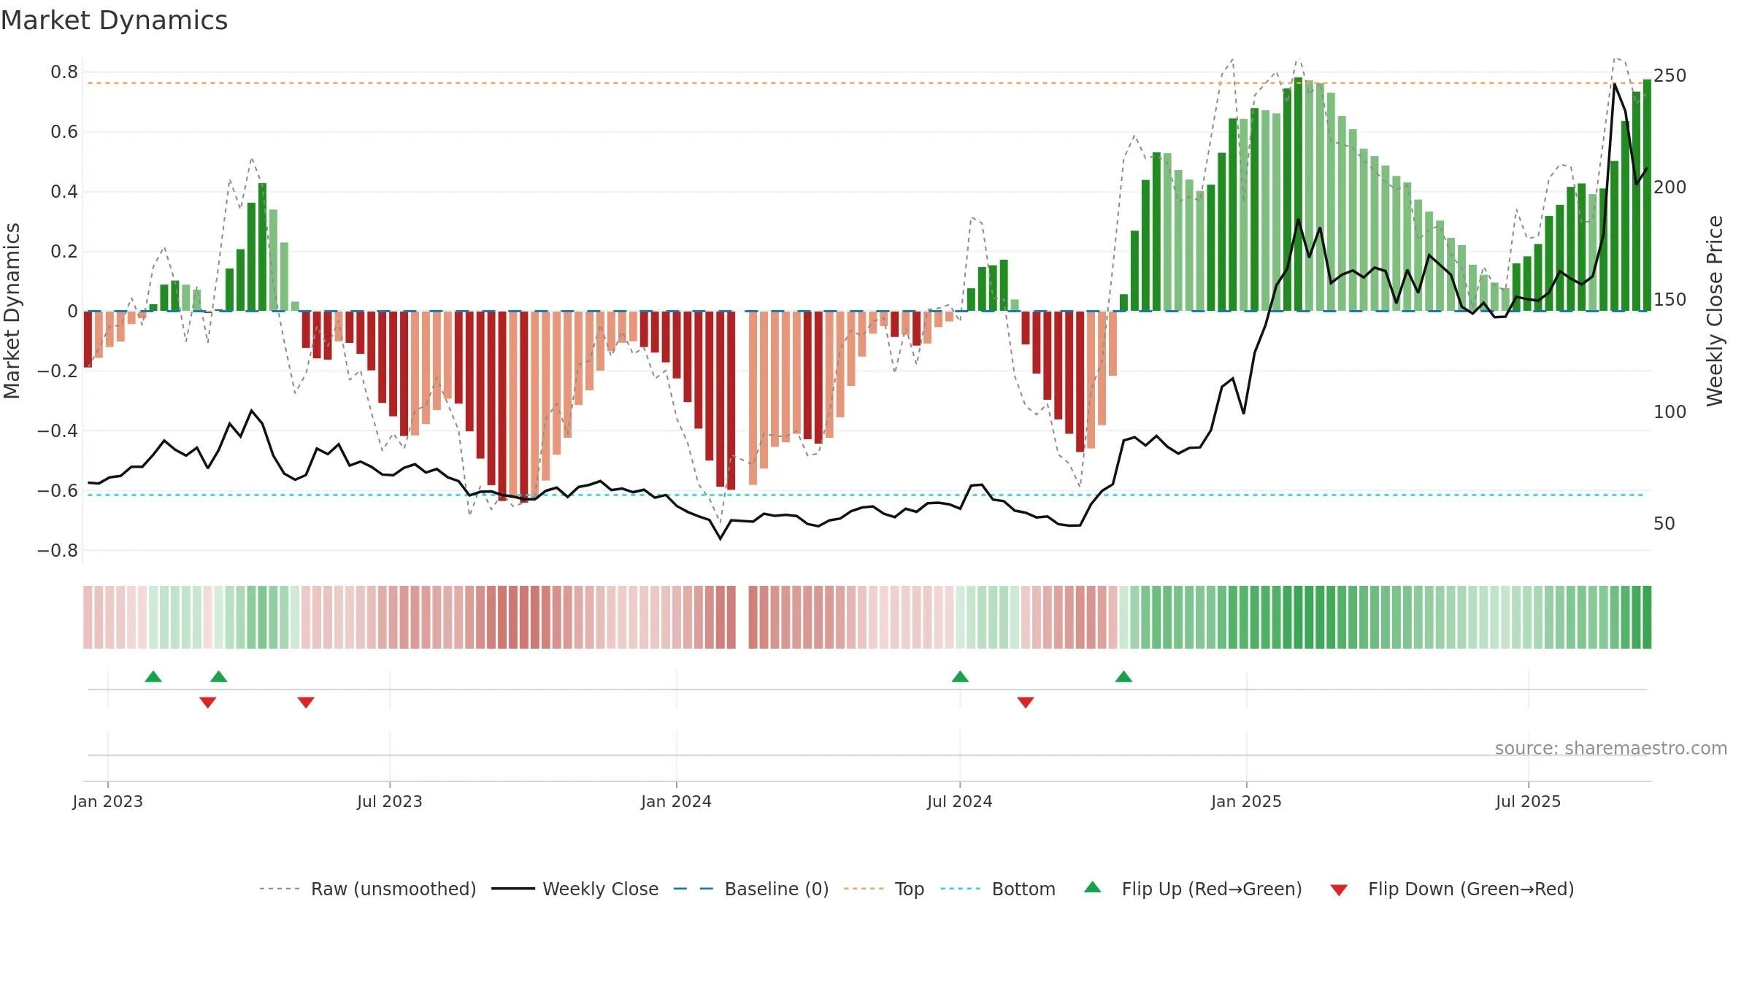1752x985 pixels.
Task: Click the Flip Up marker just after Jan 2023
Action: click(x=153, y=676)
